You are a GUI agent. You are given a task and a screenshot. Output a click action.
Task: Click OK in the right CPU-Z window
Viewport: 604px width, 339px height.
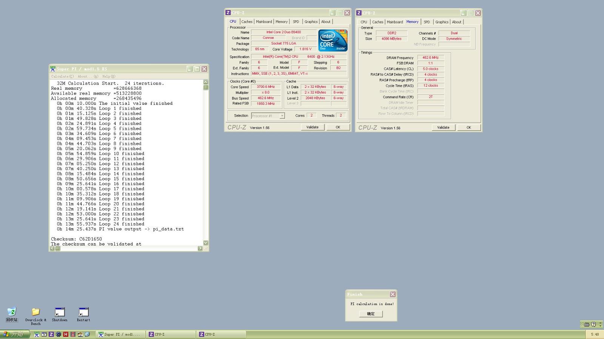[468, 127]
